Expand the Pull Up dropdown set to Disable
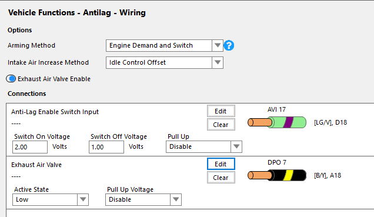Screen dimensions: 374x217 (x=204, y=146)
